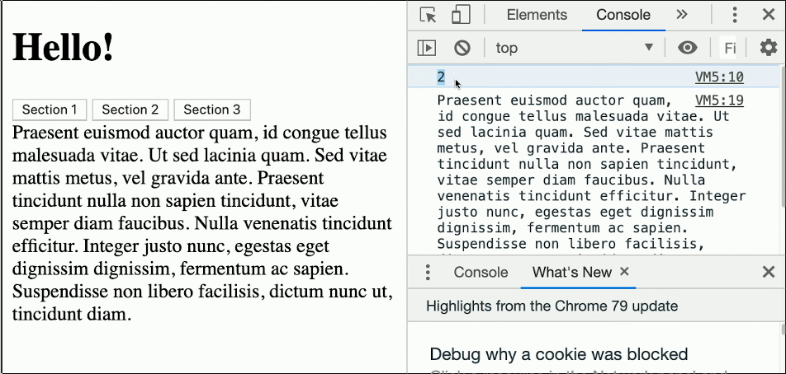Open the console settings gear icon
This screenshot has height=374, width=786.
click(x=768, y=48)
